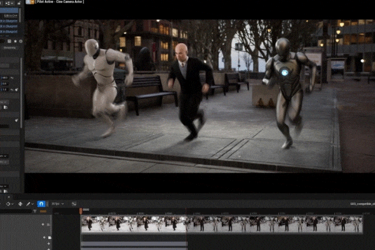Click the 68.0 value field
Screen dimensions: 375x250
(x=5, y=77)
